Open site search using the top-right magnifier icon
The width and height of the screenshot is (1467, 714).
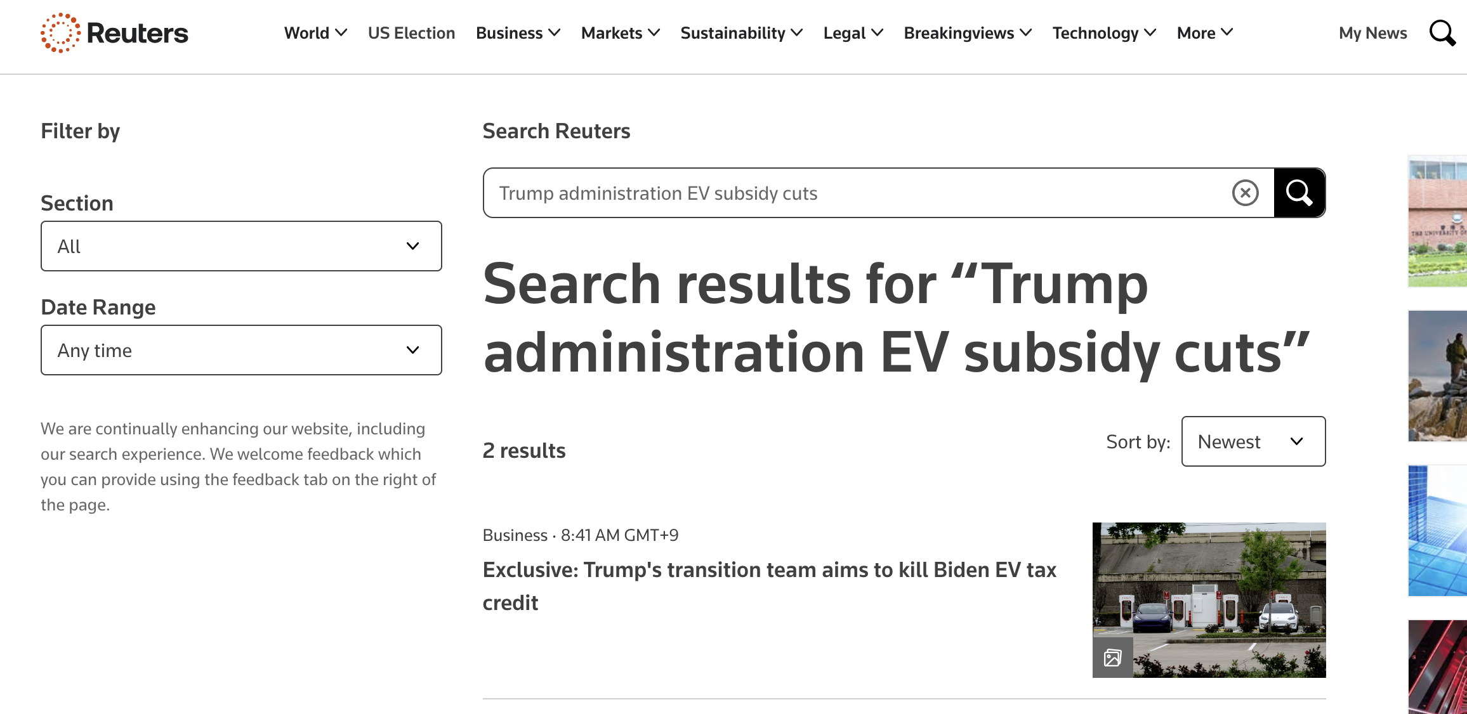(1442, 33)
